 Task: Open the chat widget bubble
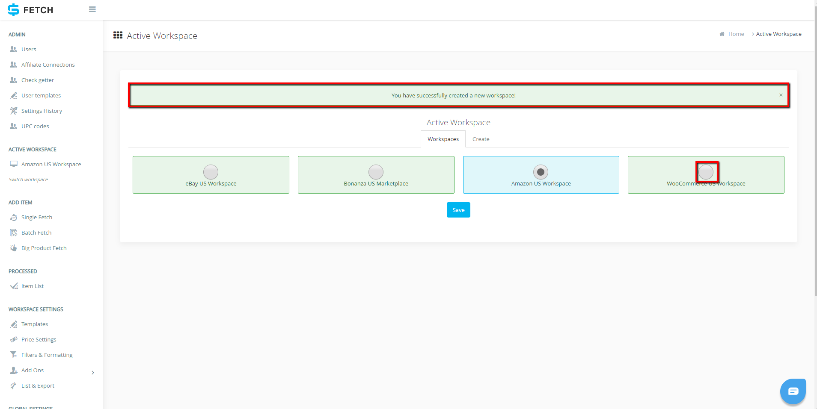pos(793,391)
